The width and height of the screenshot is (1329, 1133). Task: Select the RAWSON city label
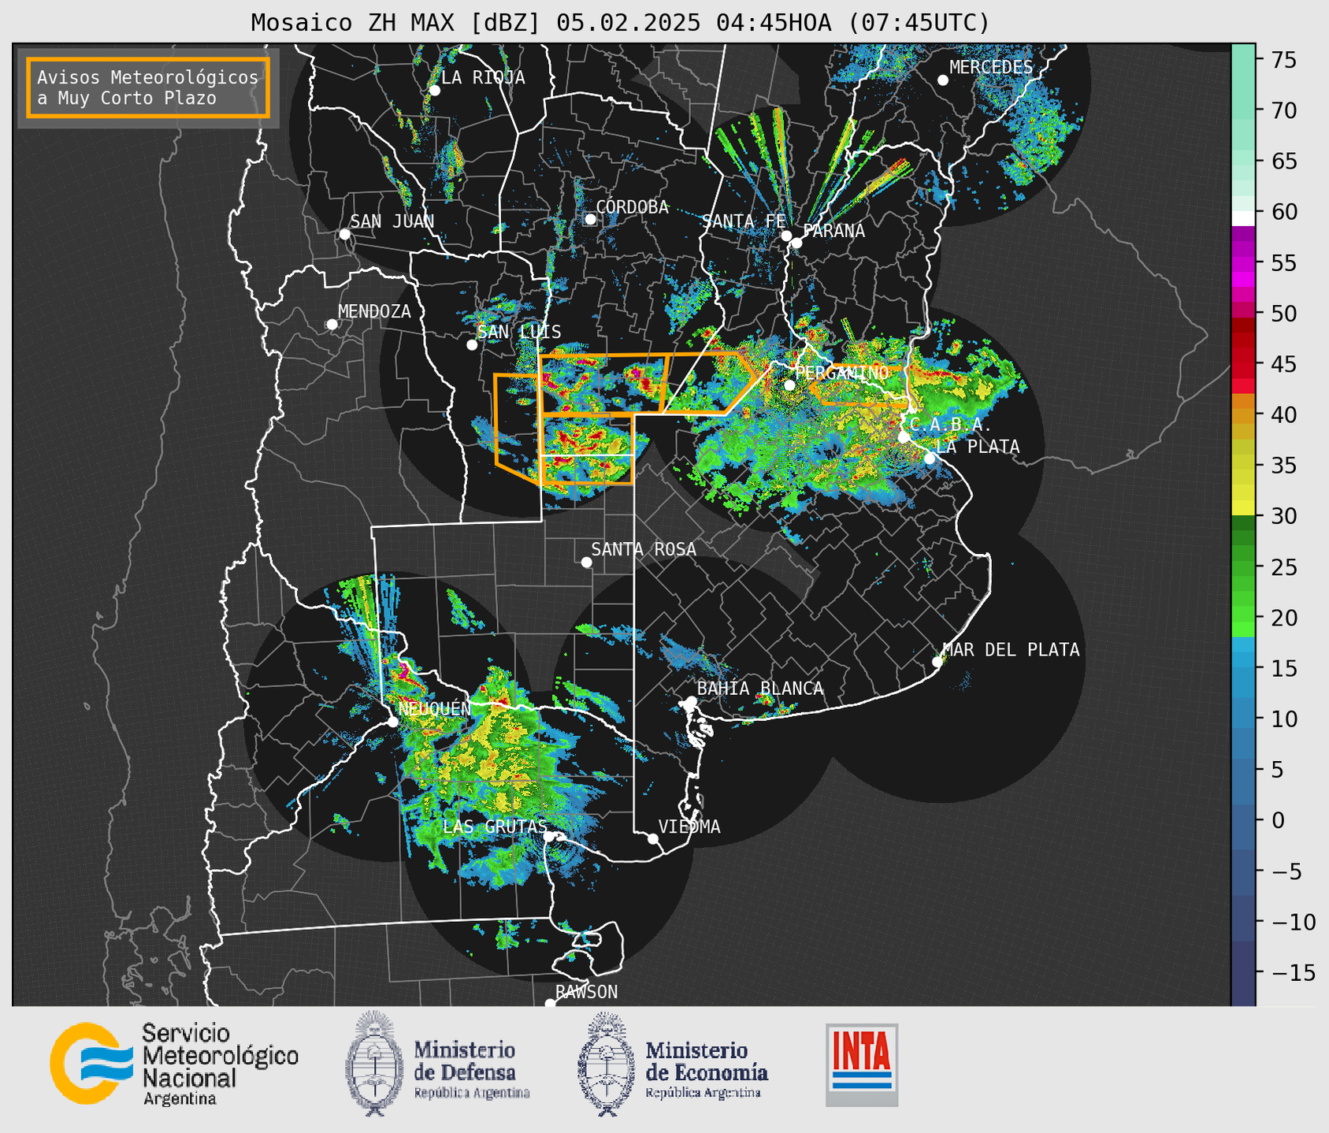586,992
